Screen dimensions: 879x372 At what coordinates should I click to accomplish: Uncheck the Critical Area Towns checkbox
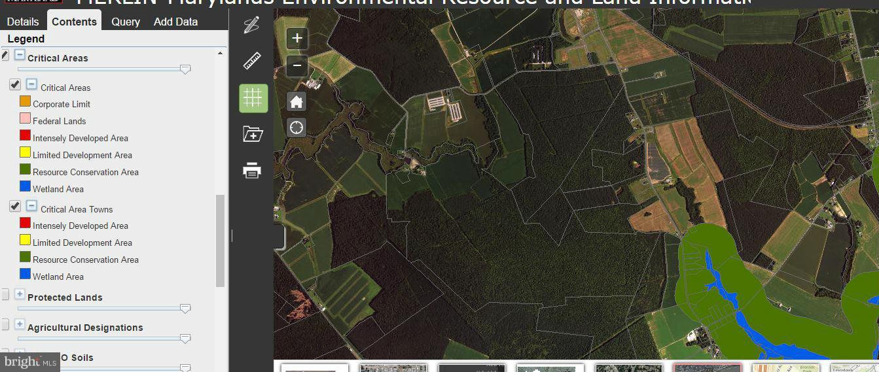[15, 207]
